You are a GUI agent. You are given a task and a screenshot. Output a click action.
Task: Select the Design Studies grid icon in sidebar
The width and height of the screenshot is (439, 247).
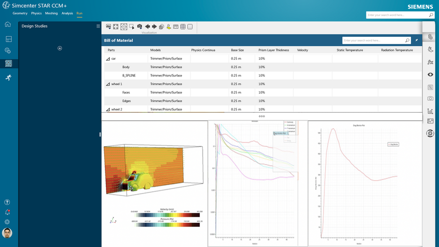9,64
